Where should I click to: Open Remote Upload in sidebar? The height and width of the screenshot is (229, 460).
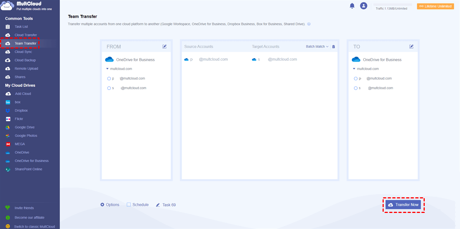[26, 69]
